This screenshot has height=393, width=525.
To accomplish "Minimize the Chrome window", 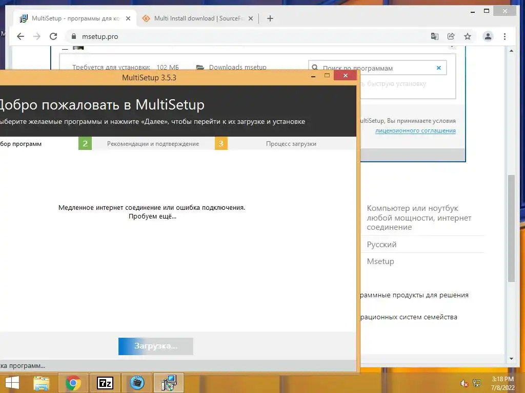I will [x=472, y=12].
